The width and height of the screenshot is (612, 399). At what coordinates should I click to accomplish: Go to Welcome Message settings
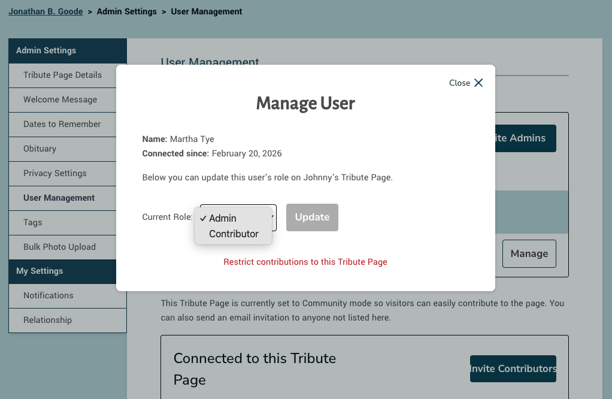(62, 100)
